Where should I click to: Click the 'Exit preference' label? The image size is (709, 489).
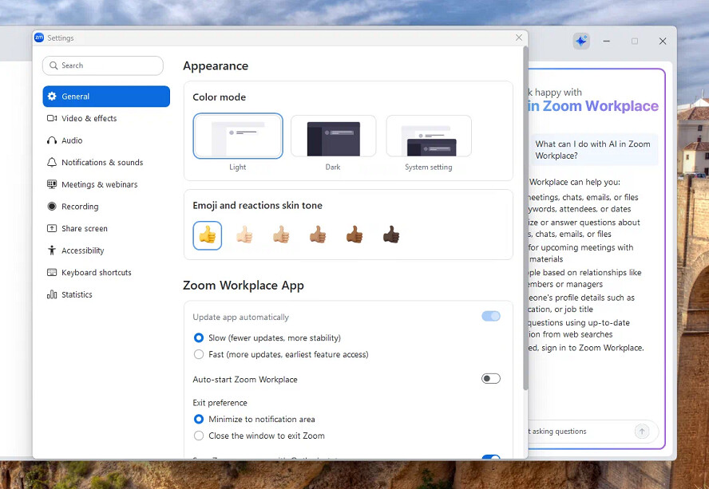(220, 403)
